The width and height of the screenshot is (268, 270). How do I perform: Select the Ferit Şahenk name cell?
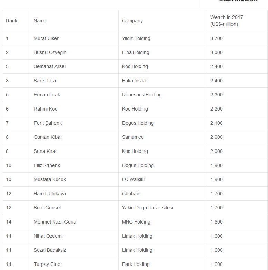(48, 123)
